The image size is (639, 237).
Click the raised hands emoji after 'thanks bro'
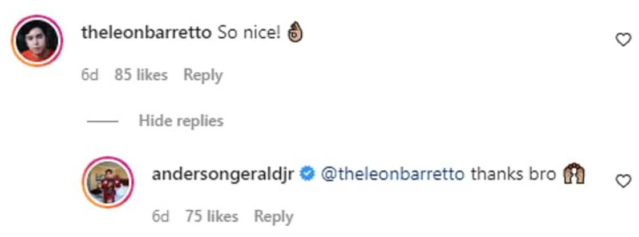pyautogui.click(x=575, y=175)
